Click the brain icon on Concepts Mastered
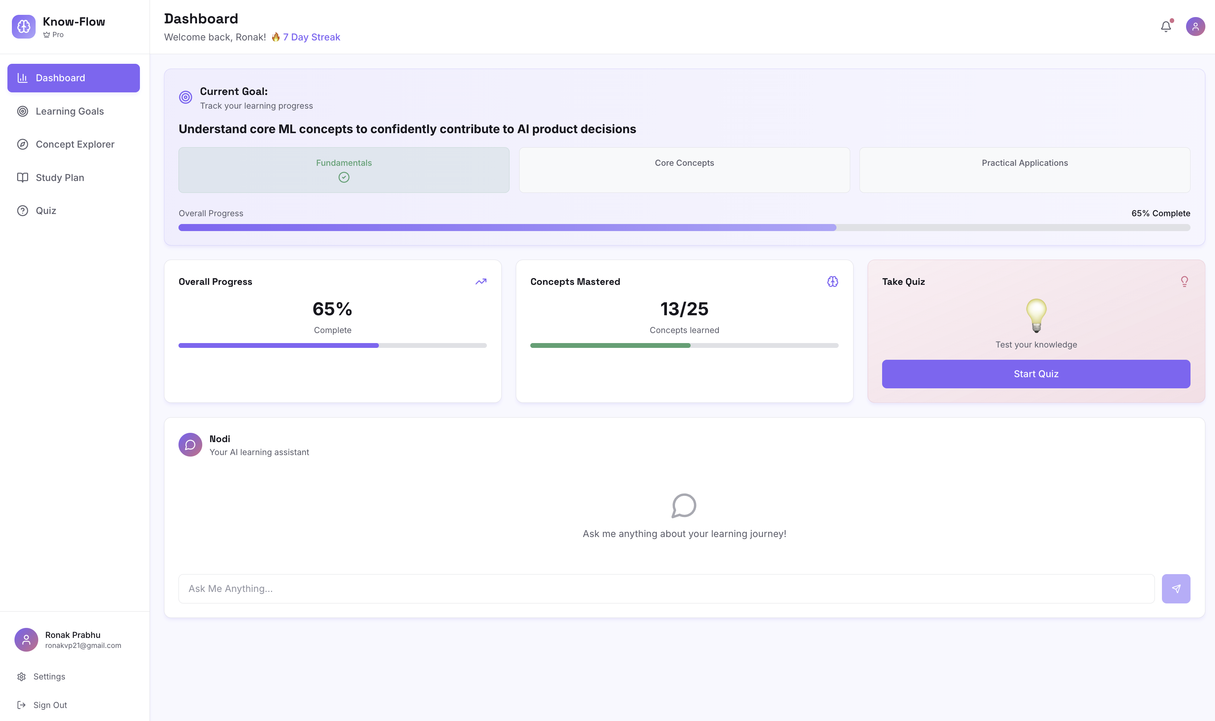The height and width of the screenshot is (721, 1215). 832,282
